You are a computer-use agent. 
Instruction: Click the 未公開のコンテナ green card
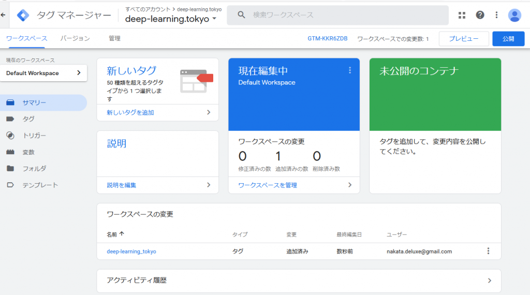coord(435,95)
